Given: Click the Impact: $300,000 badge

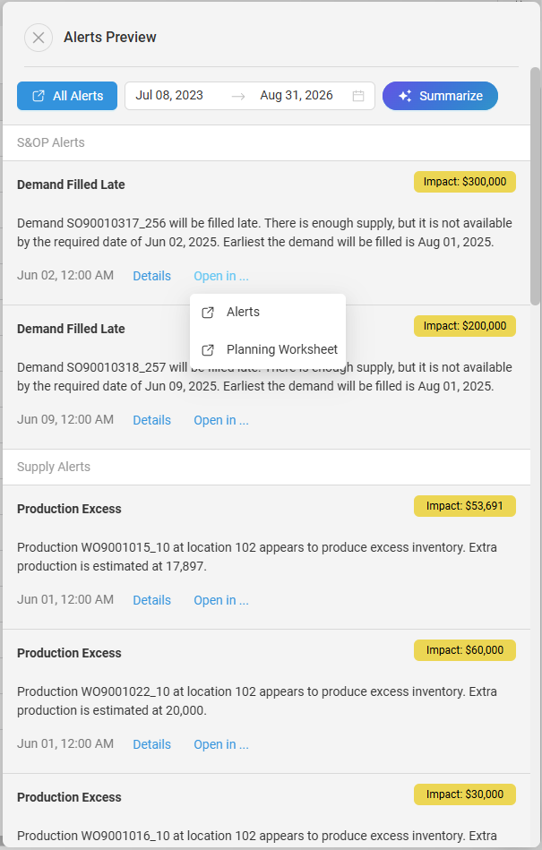Looking at the screenshot, I should (x=464, y=182).
